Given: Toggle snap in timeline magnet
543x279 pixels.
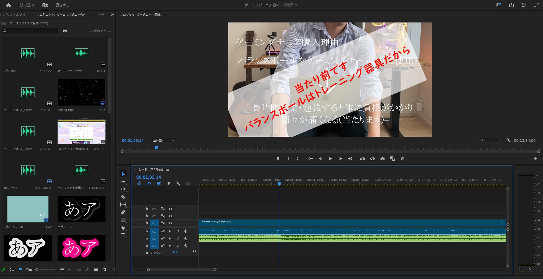Looking at the screenshot, I should [x=149, y=184].
